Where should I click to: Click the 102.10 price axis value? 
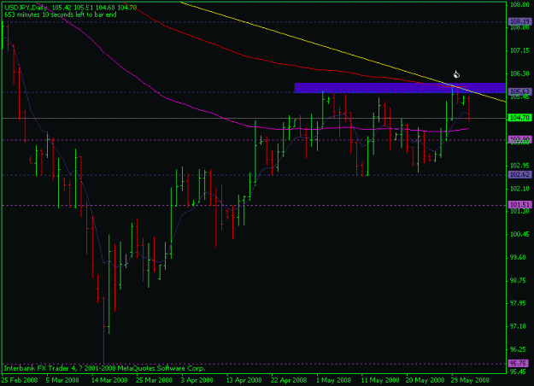(519, 189)
